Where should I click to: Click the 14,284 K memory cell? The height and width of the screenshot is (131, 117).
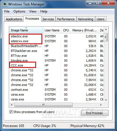[90, 65]
